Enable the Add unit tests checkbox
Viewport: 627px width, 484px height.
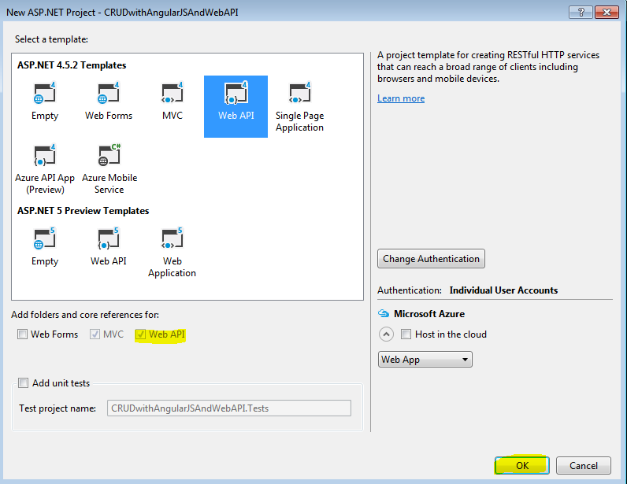23,383
